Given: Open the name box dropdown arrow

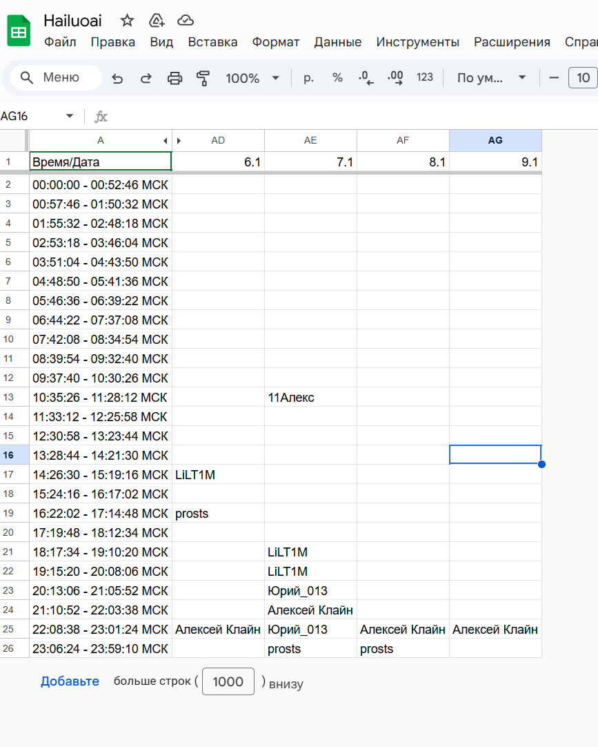Looking at the screenshot, I should click(x=69, y=116).
